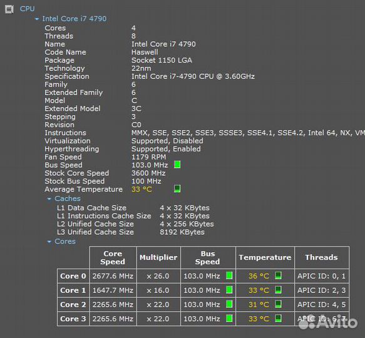Select L1 Data Cache Size row
This screenshot has width=365, height=338.
133,208
